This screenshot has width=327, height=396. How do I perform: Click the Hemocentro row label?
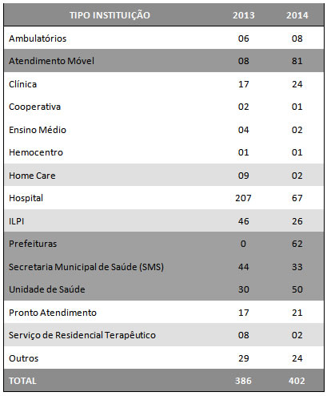(x=36, y=152)
